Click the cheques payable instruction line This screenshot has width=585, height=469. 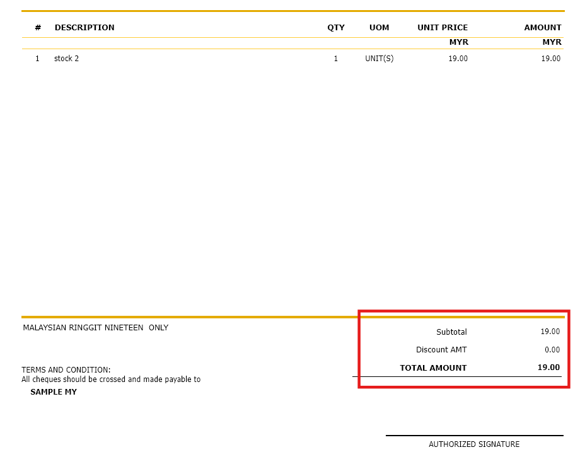click(x=111, y=379)
